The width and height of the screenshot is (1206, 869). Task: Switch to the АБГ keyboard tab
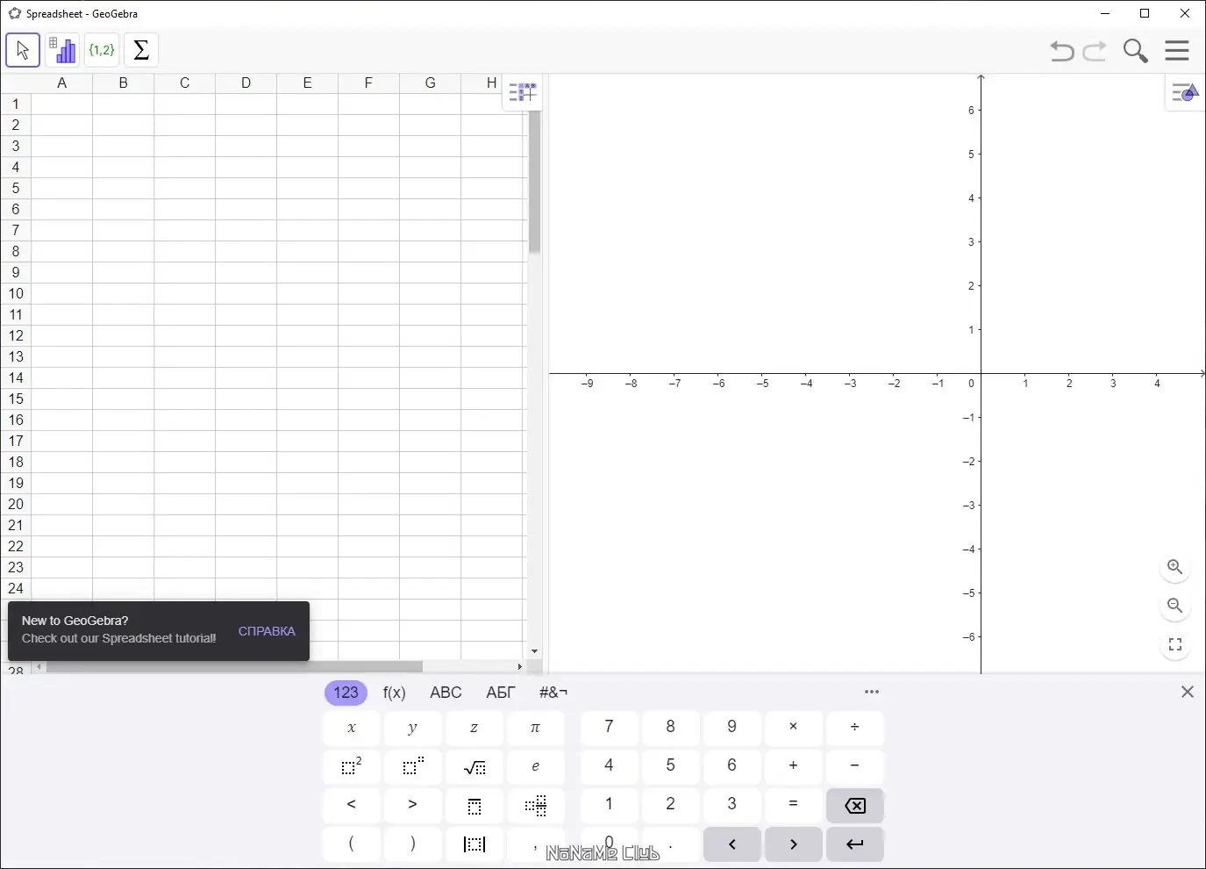pyautogui.click(x=501, y=693)
